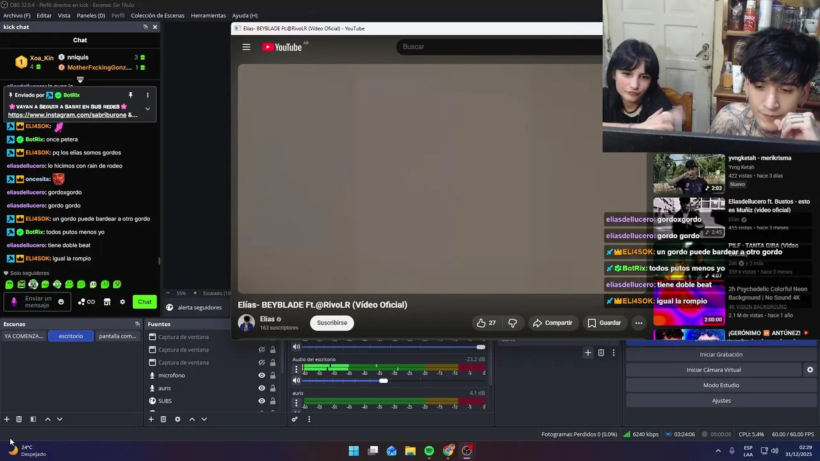Toggle lock on the SUBS source
This screenshot has height=461, width=820.
(273, 401)
